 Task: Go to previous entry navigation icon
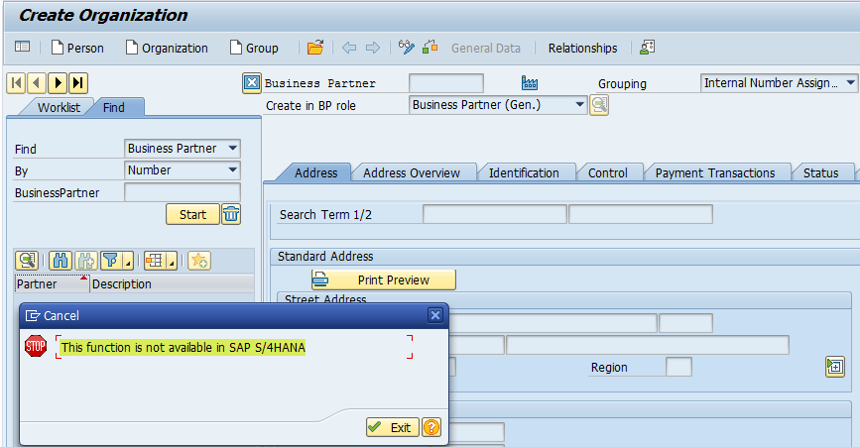pos(37,83)
